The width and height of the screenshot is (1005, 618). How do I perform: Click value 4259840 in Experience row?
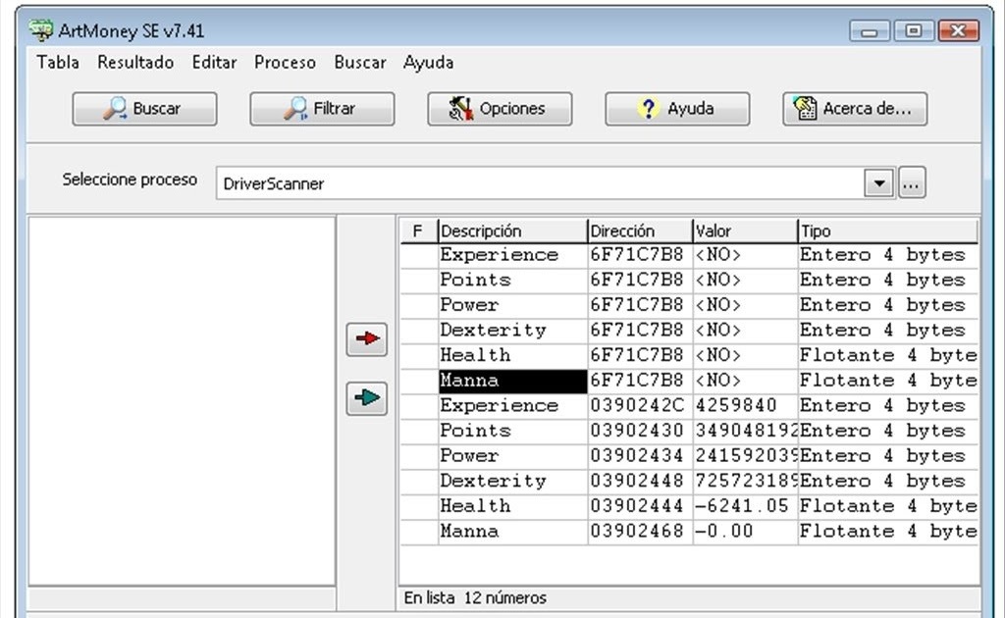[x=736, y=406]
